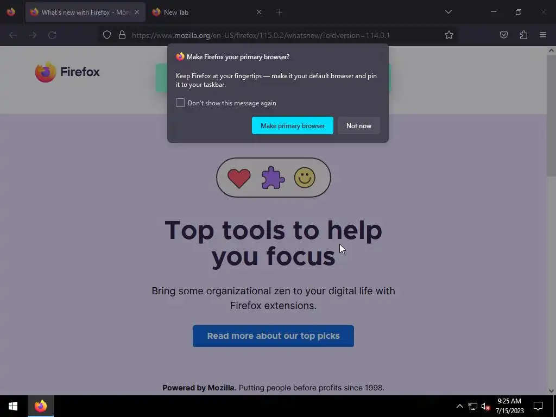
Task: Show hidden system tray icons
Action: [x=459, y=406]
